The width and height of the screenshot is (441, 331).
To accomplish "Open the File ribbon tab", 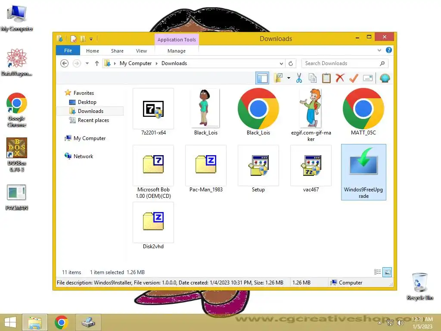I will tap(68, 51).
